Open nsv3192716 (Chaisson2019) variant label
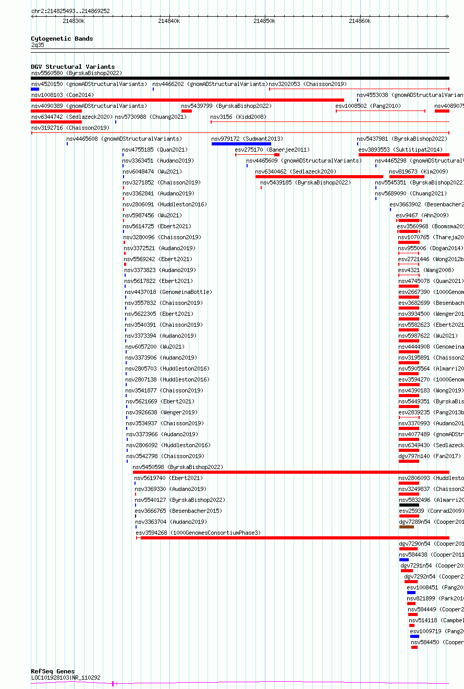464x689 pixels. [x=70, y=128]
